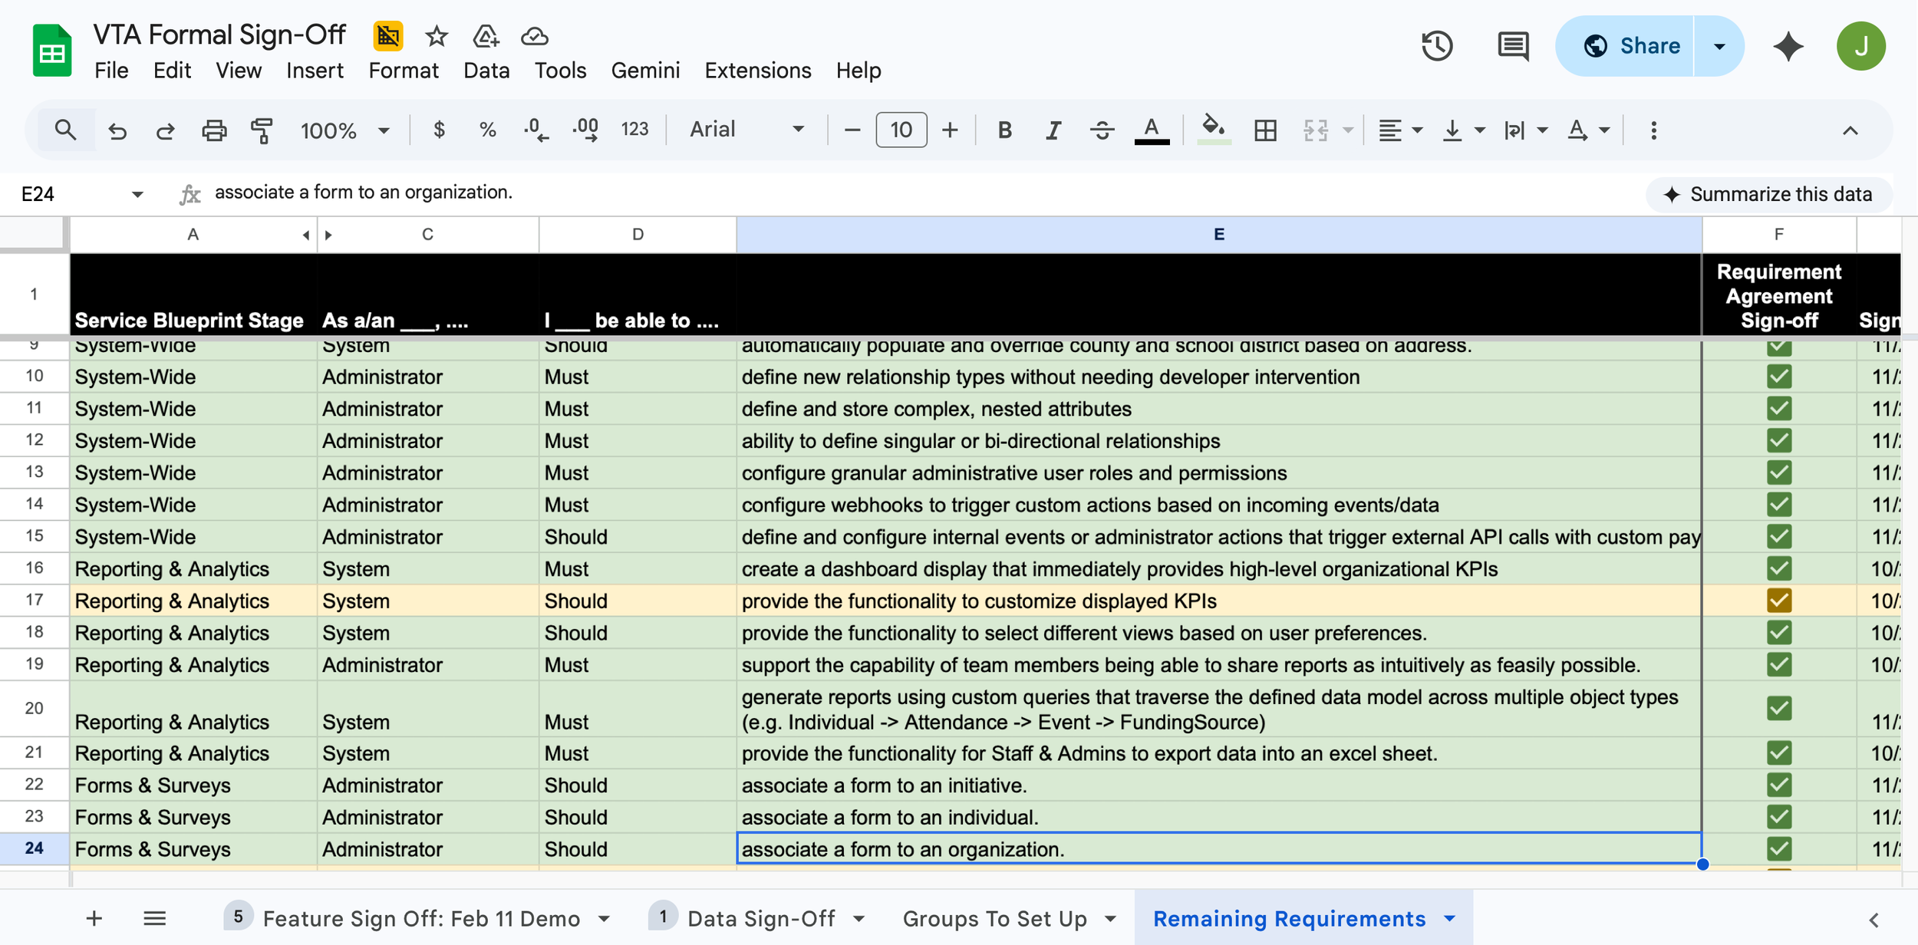This screenshot has width=1918, height=945.
Task: Click the font size input field
Action: [x=901, y=130]
